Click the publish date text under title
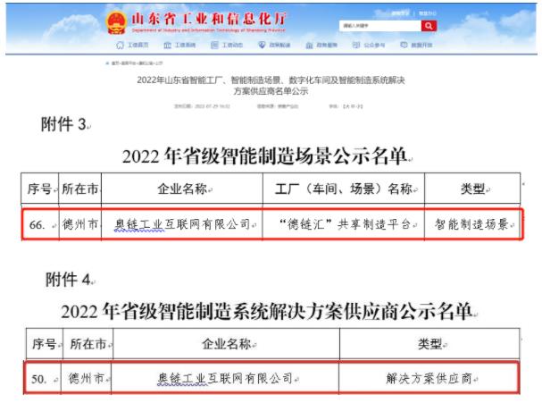The height and width of the screenshot is (403, 542). click(x=202, y=106)
